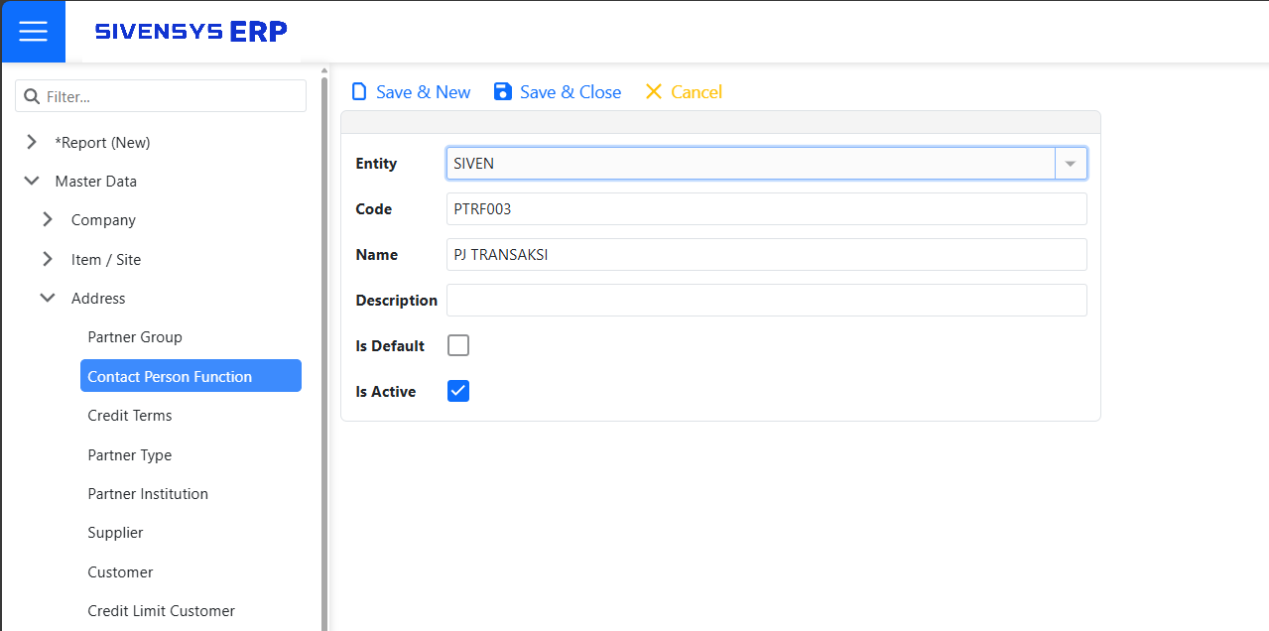The image size is (1269, 631).
Task: Click the Cancel X icon
Action: coord(653,92)
